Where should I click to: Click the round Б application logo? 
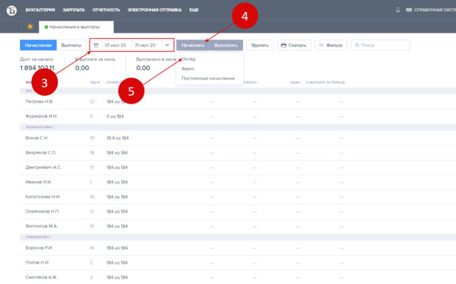[11, 11]
